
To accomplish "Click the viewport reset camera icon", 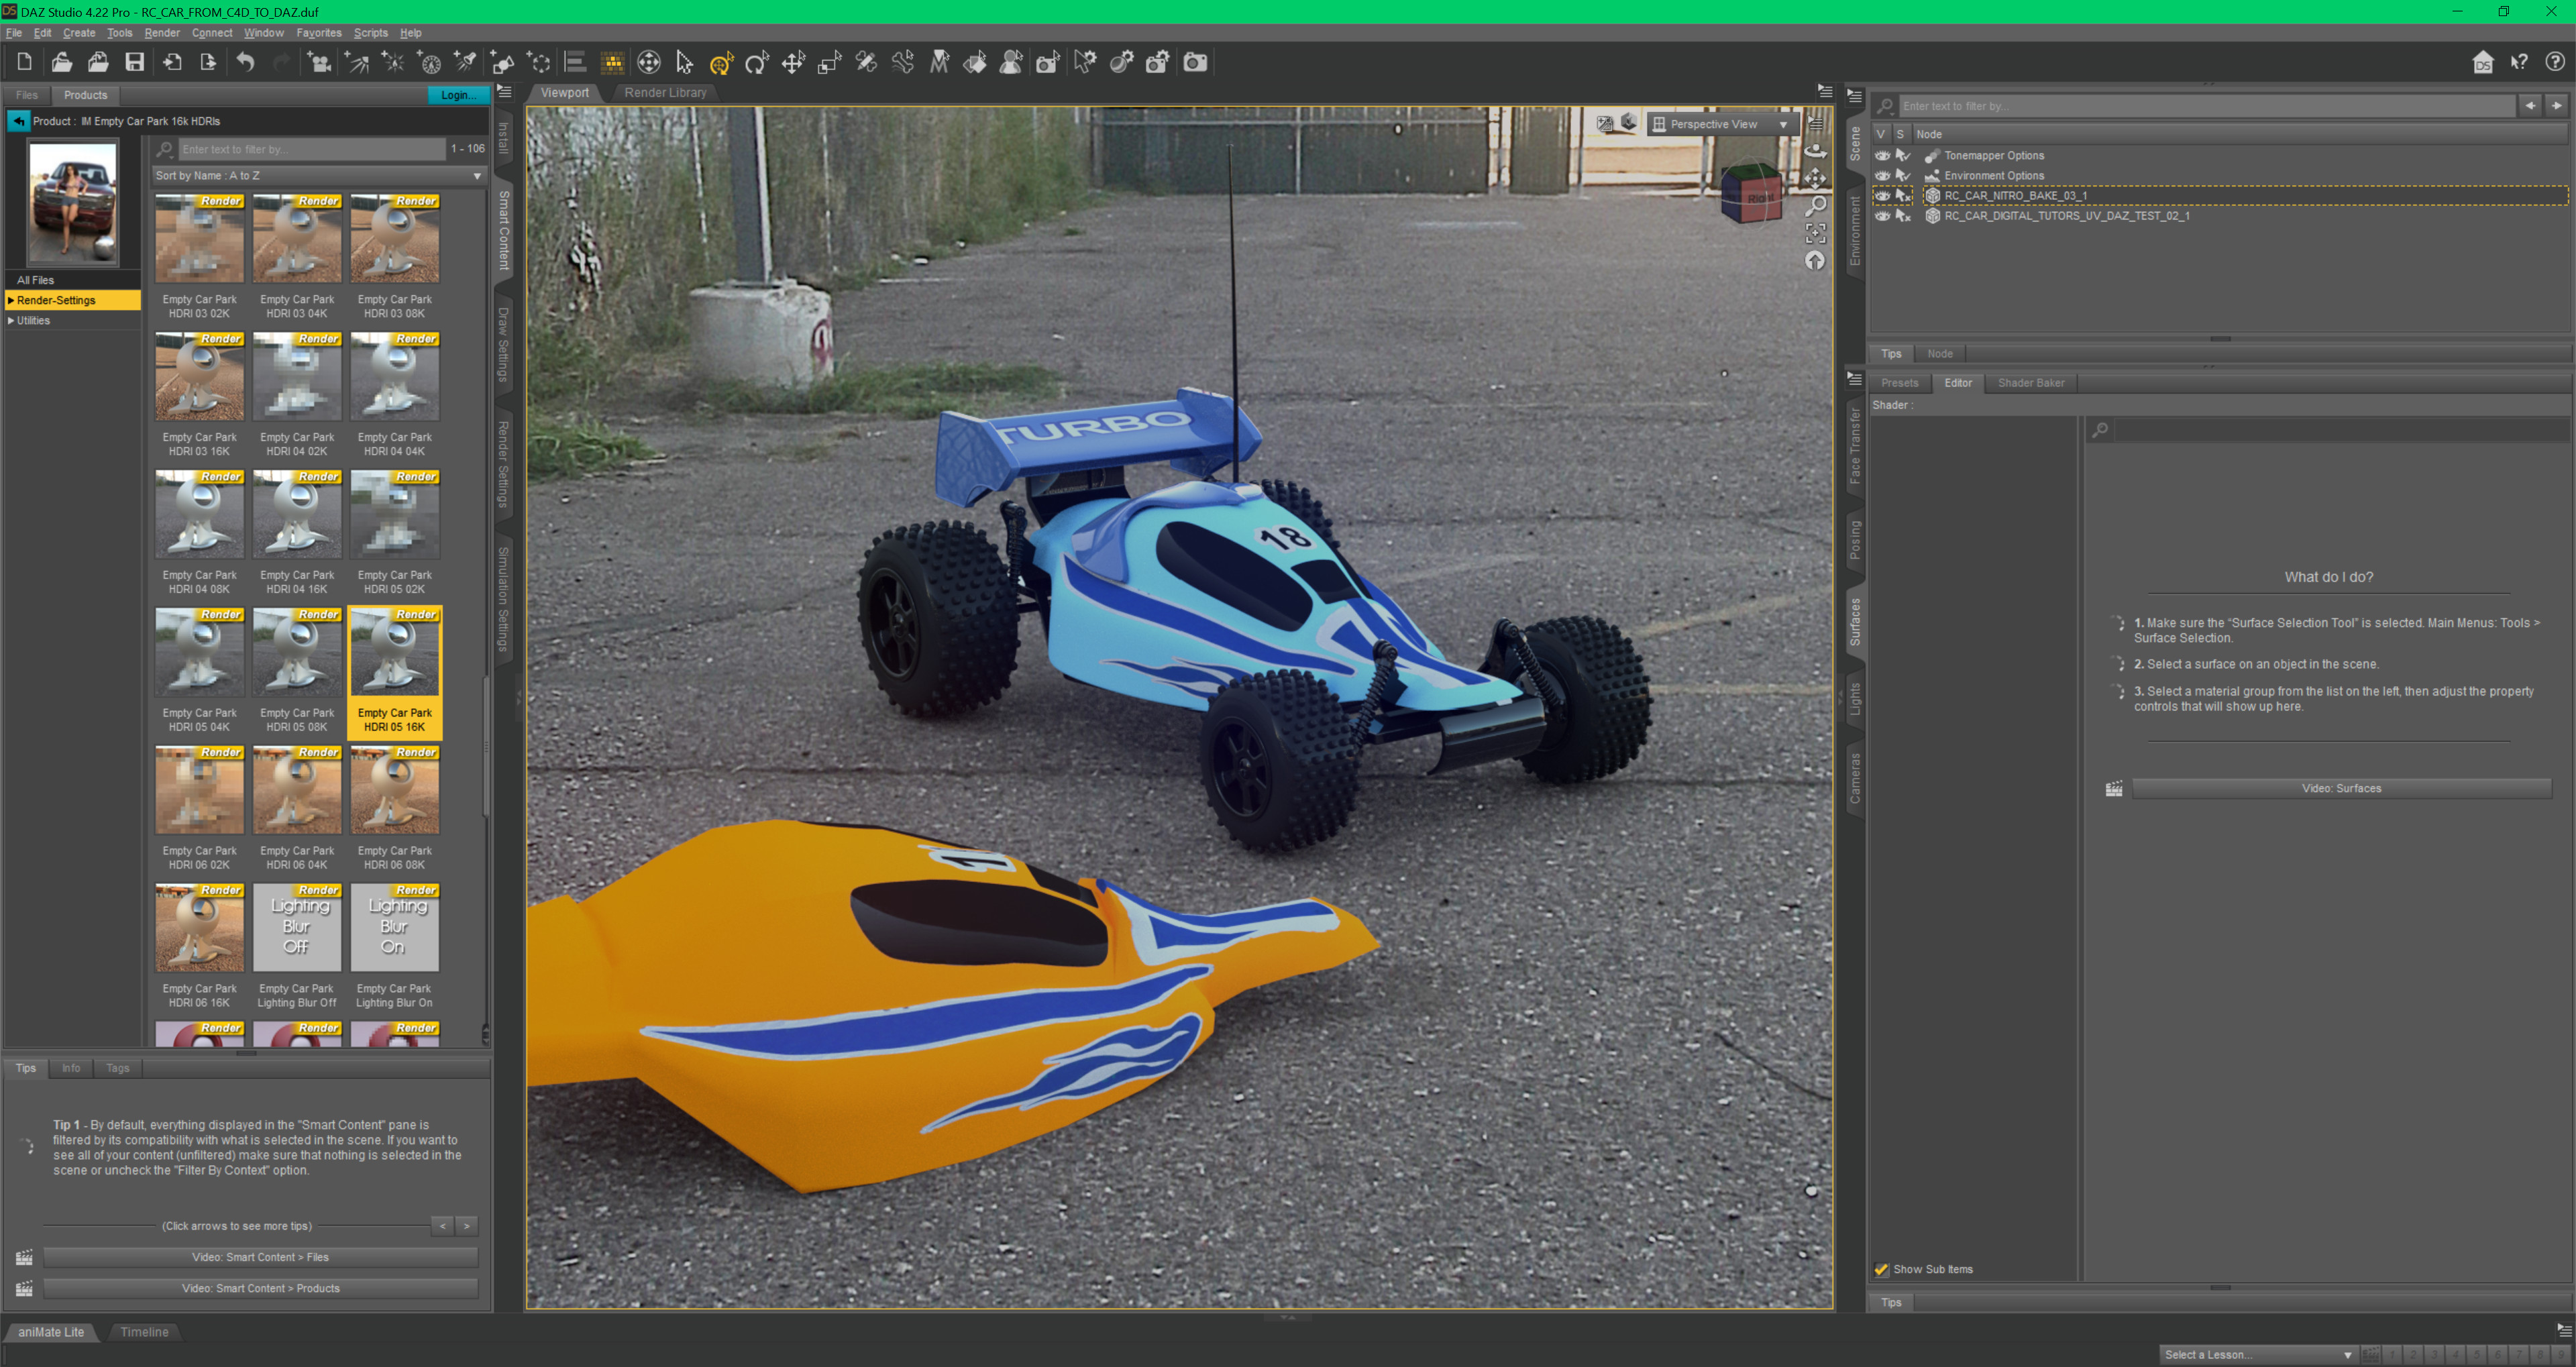I will [x=1815, y=261].
